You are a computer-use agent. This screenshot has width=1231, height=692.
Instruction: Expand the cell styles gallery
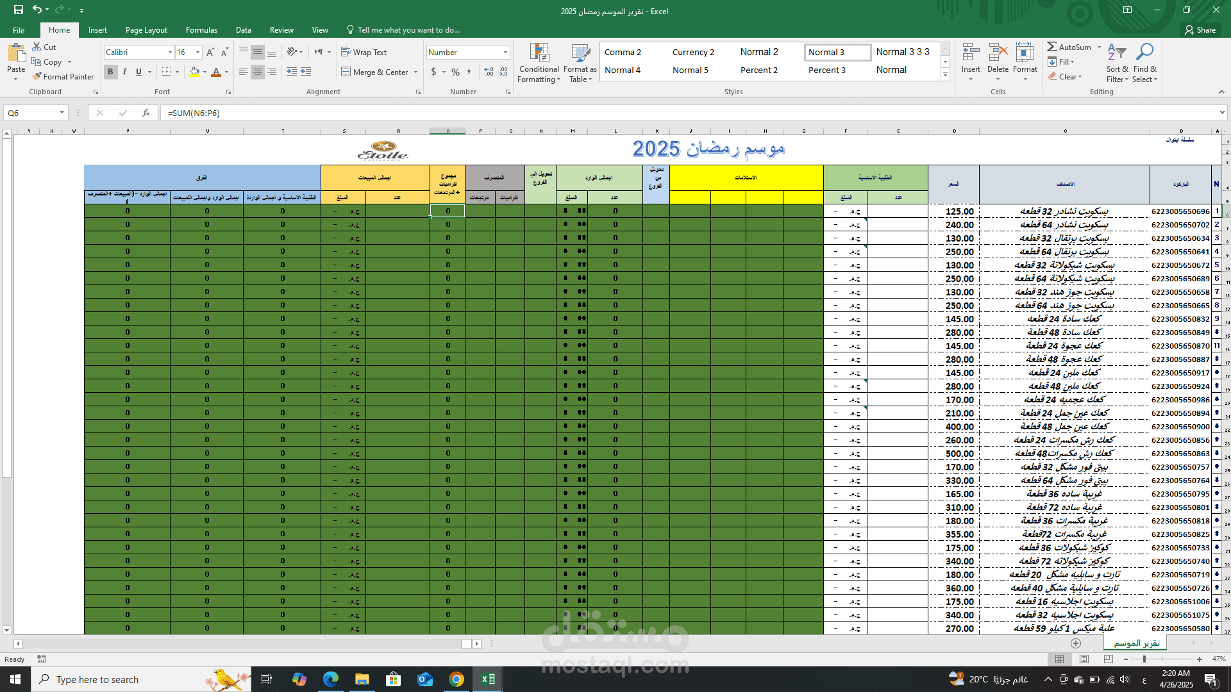[x=945, y=76]
